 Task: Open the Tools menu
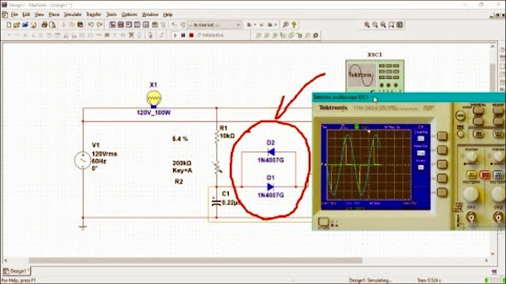[111, 15]
